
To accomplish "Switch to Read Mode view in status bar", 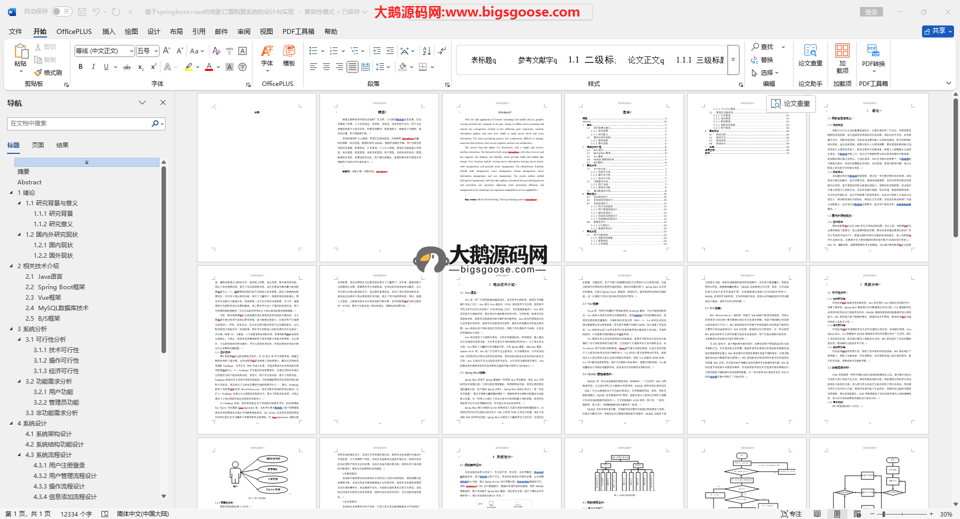I will 817,514.
